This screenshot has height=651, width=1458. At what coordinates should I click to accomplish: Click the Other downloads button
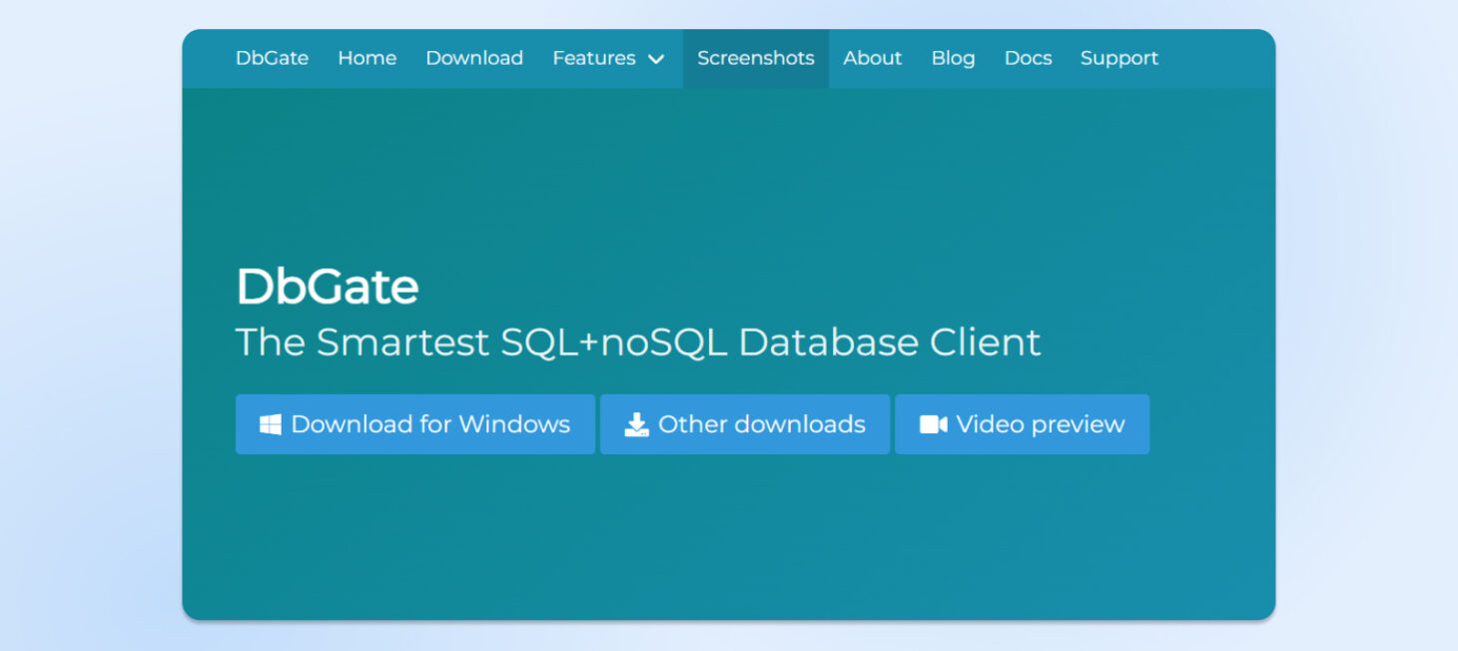tap(744, 423)
